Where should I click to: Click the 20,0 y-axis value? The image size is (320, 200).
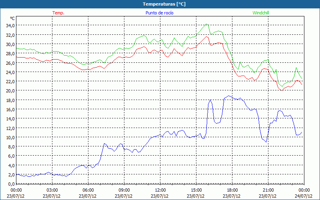point(11,91)
